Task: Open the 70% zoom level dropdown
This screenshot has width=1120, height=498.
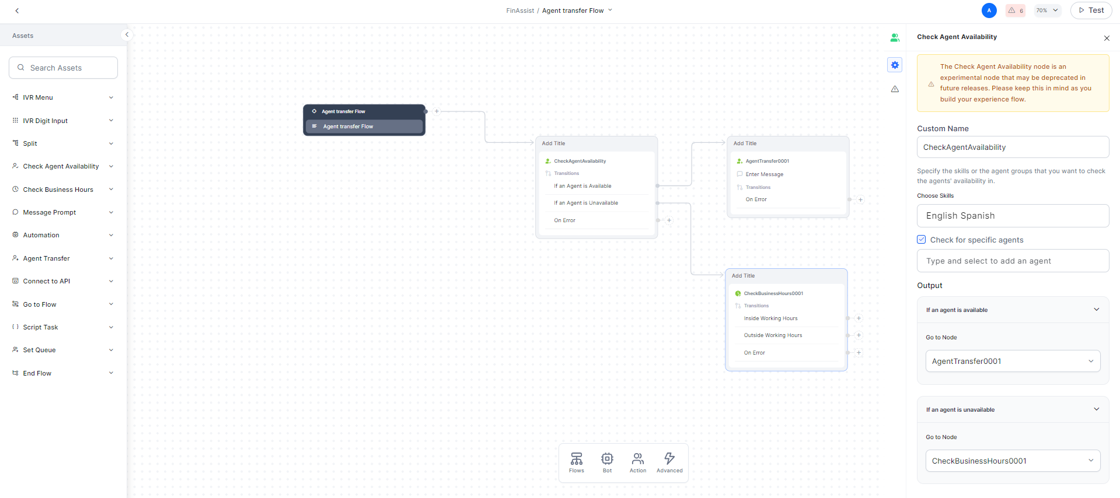Action: pyautogui.click(x=1047, y=10)
